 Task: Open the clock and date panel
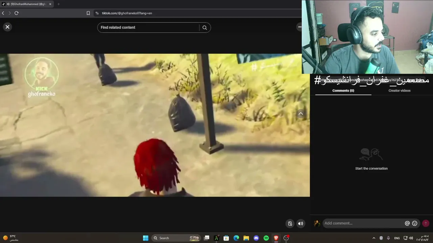[x=423, y=238]
